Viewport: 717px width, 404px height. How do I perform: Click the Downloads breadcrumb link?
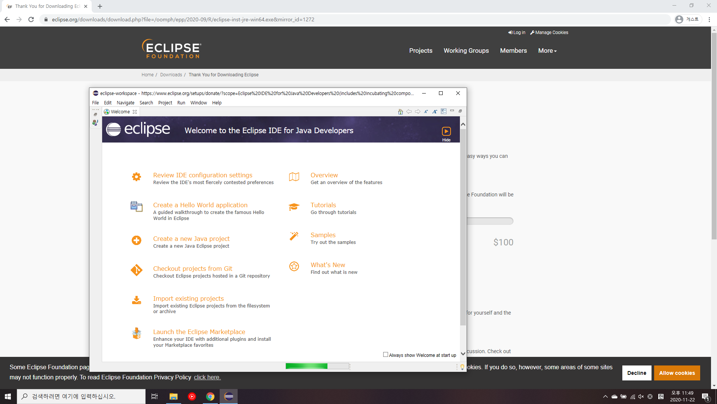[171, 75]
